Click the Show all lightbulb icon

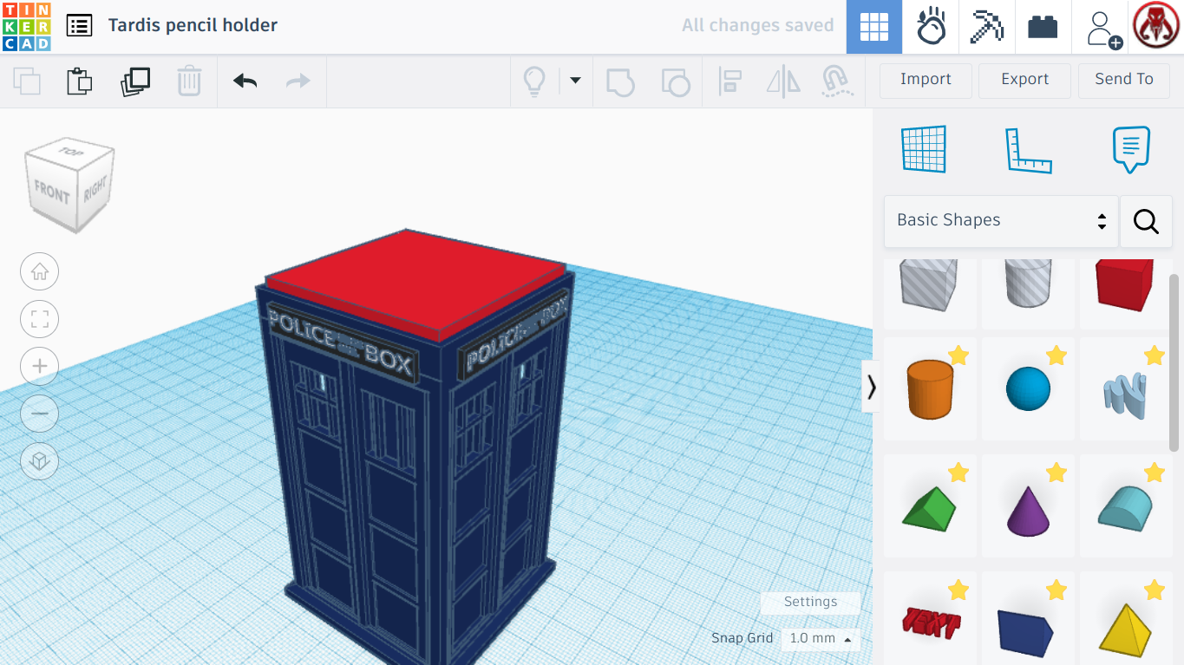coord(534,81)
